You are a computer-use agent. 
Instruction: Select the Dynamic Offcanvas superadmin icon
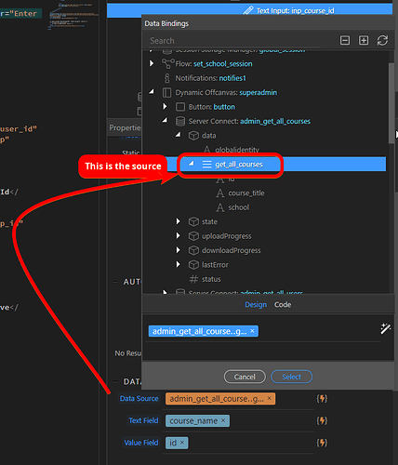pyautogui.click(x=166, y=92)
